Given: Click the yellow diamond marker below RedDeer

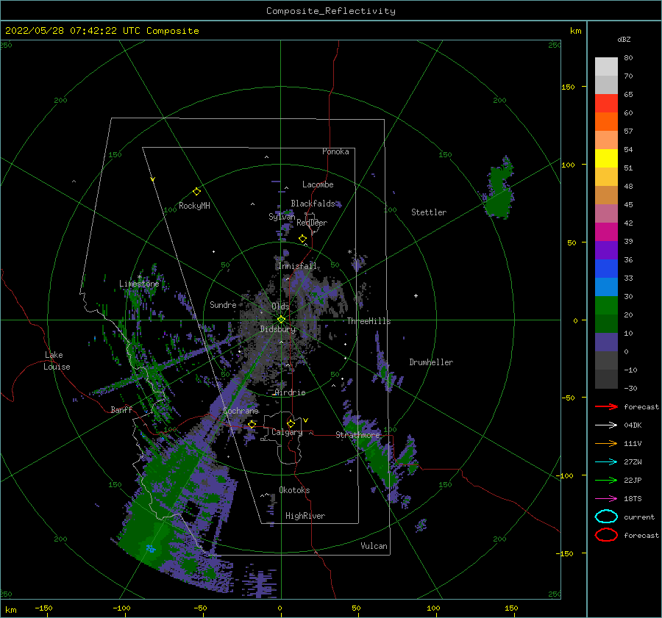Looking at the screenshot, I should 303,239.
